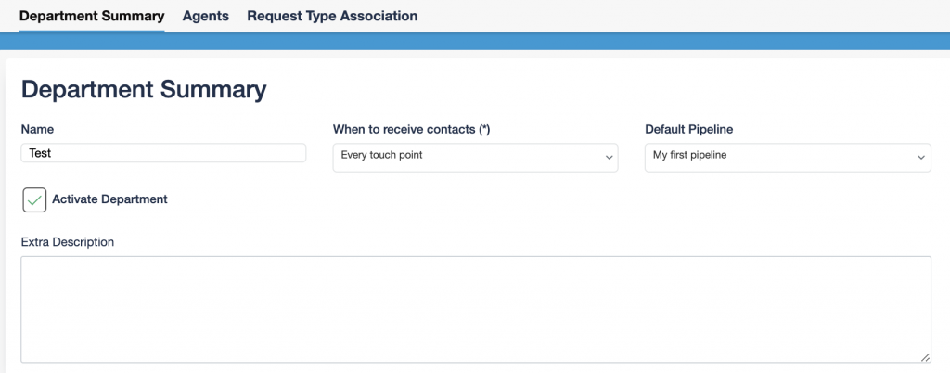This screenshot has height=373, width=950.
Task: Click the green checkmark icon
Action: click(34, 199)
